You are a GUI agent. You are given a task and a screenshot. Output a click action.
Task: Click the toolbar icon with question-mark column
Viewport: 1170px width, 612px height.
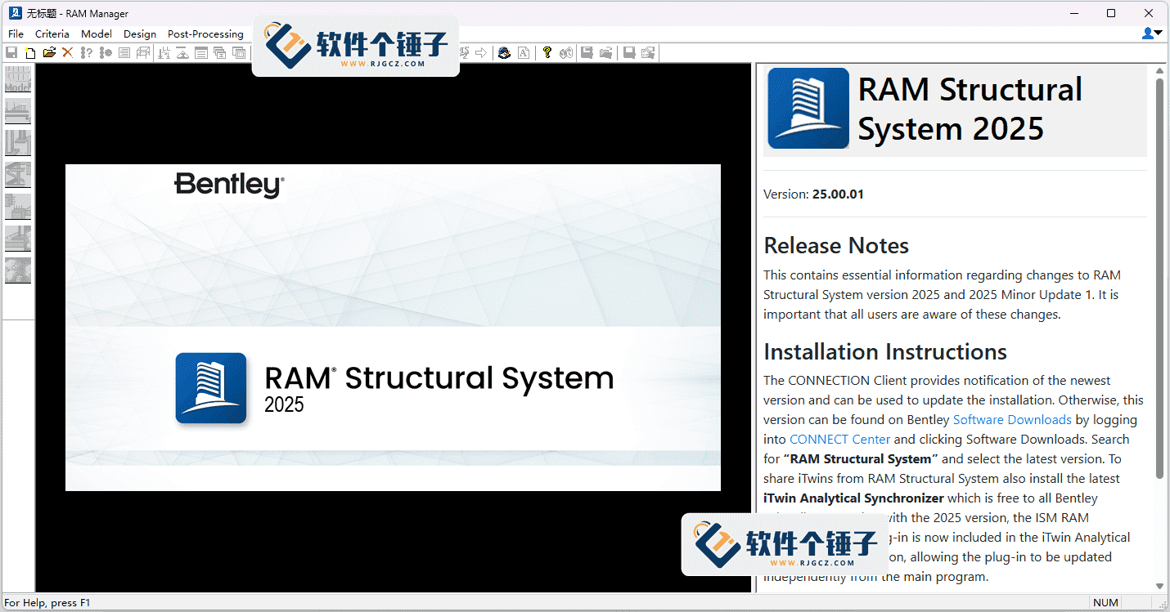(87, 52)
